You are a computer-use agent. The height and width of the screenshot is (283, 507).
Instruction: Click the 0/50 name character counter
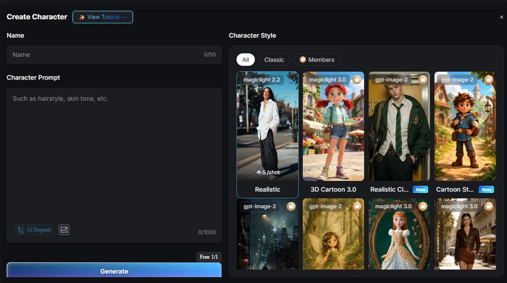210,54
